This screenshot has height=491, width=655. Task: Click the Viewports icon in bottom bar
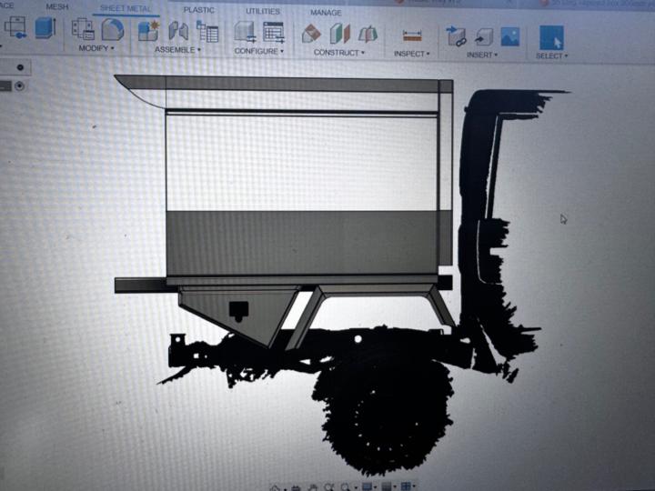(x=406, y=486)
